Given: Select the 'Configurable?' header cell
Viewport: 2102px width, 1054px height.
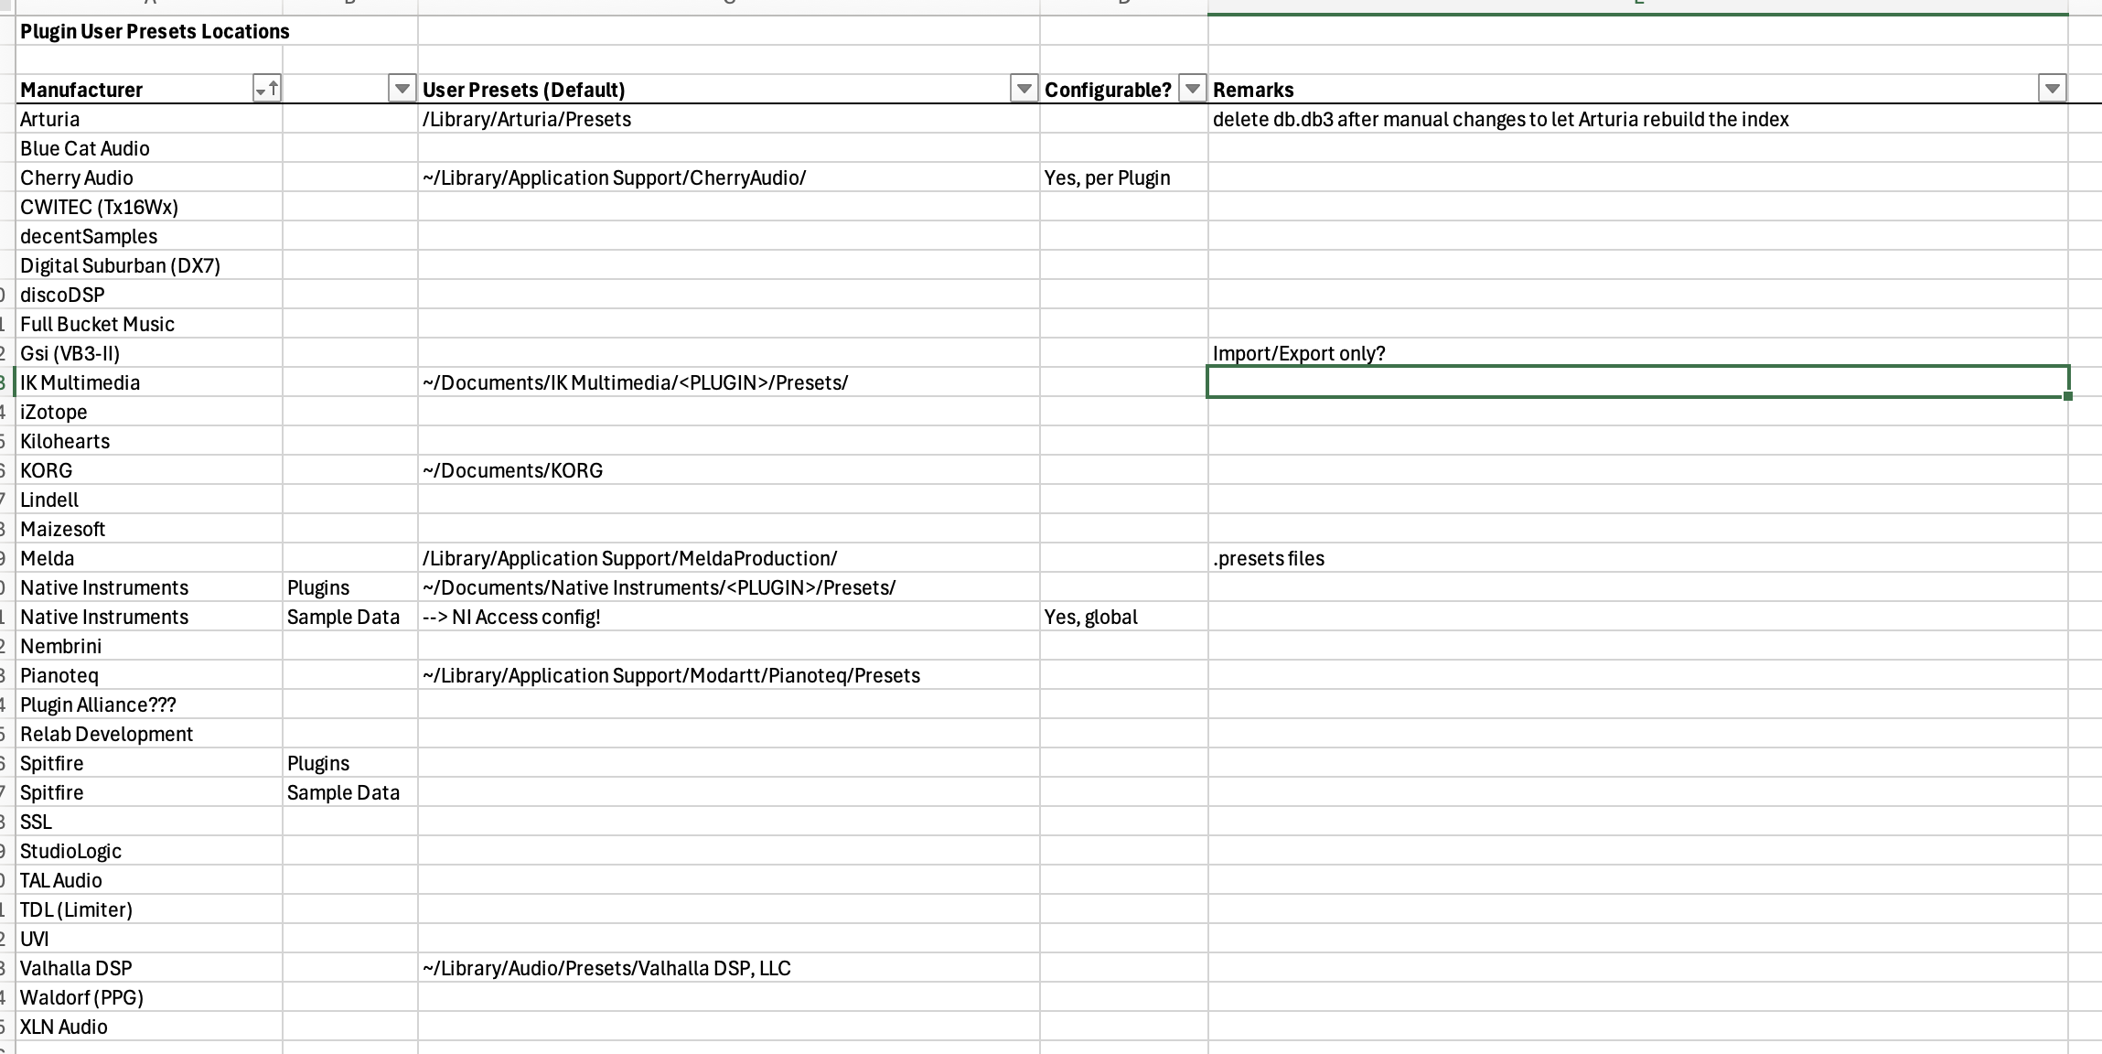Looking at the screenshot, I should (x=1124, y=90).
